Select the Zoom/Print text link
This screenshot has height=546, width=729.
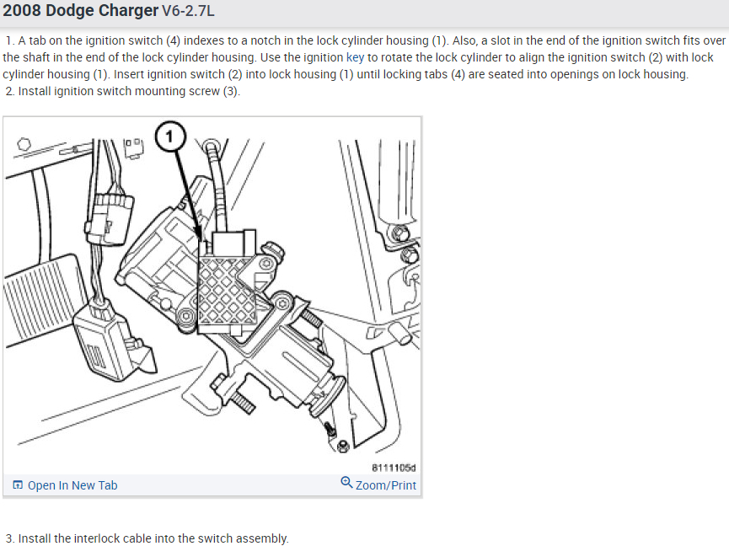pos(386,485)
